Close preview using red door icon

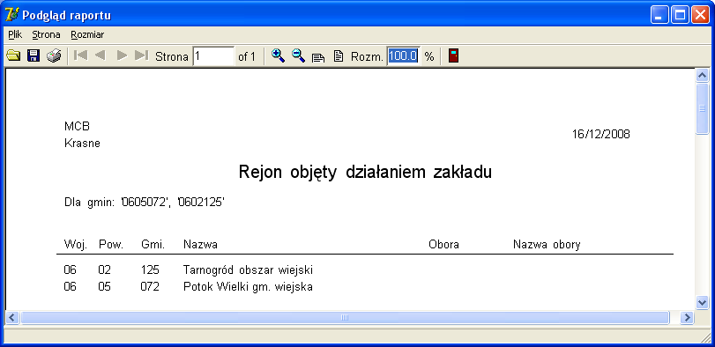(x=453, y=56)
